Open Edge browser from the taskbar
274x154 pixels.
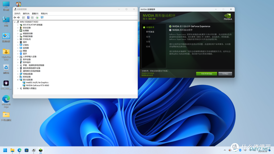click(19, 150)
